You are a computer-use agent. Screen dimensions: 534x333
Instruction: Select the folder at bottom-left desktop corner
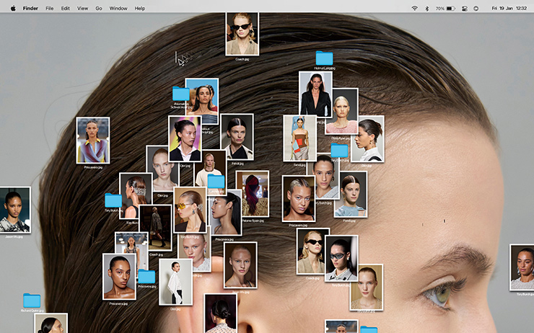[32, 301]
